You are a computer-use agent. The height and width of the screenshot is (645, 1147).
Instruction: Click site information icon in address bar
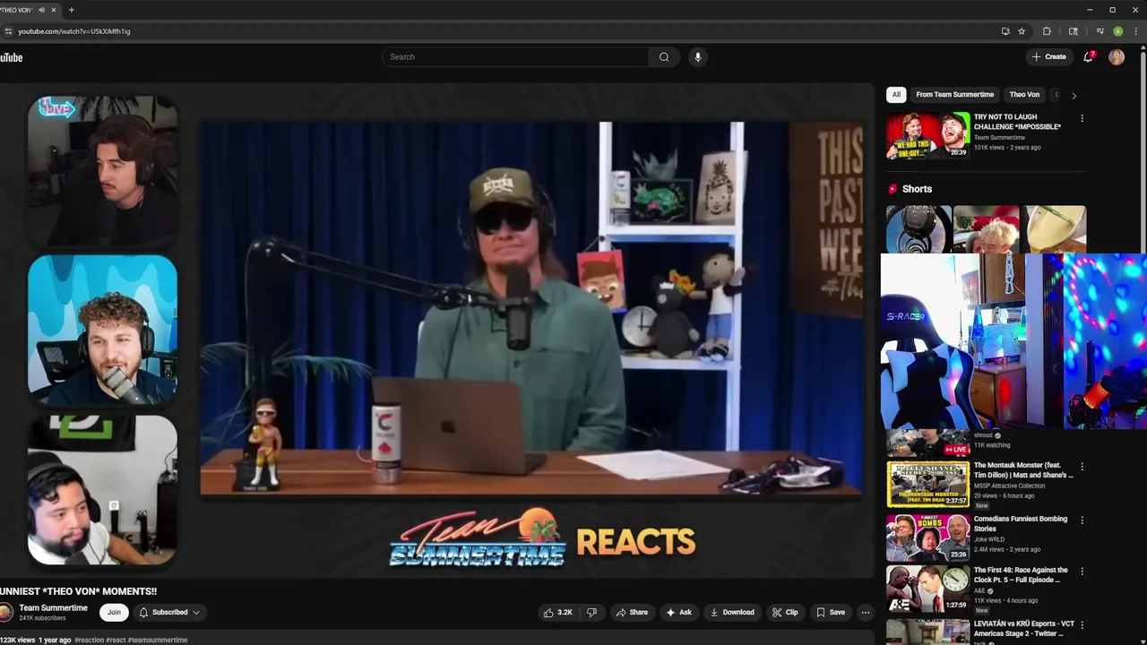8,31
